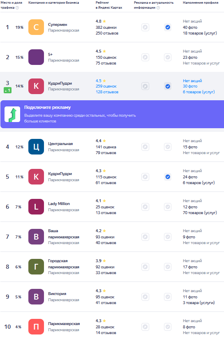Toggle the advertising indicator in Центральная row
The image size is (224, 339).
pyautogui.click(x=145, y=147)
